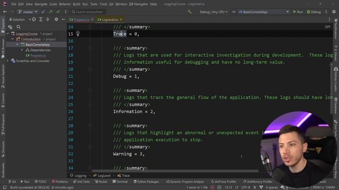Click the Commit checkmark icon
The width and height of the screenshot is (339, 190).
pos(58,12)
